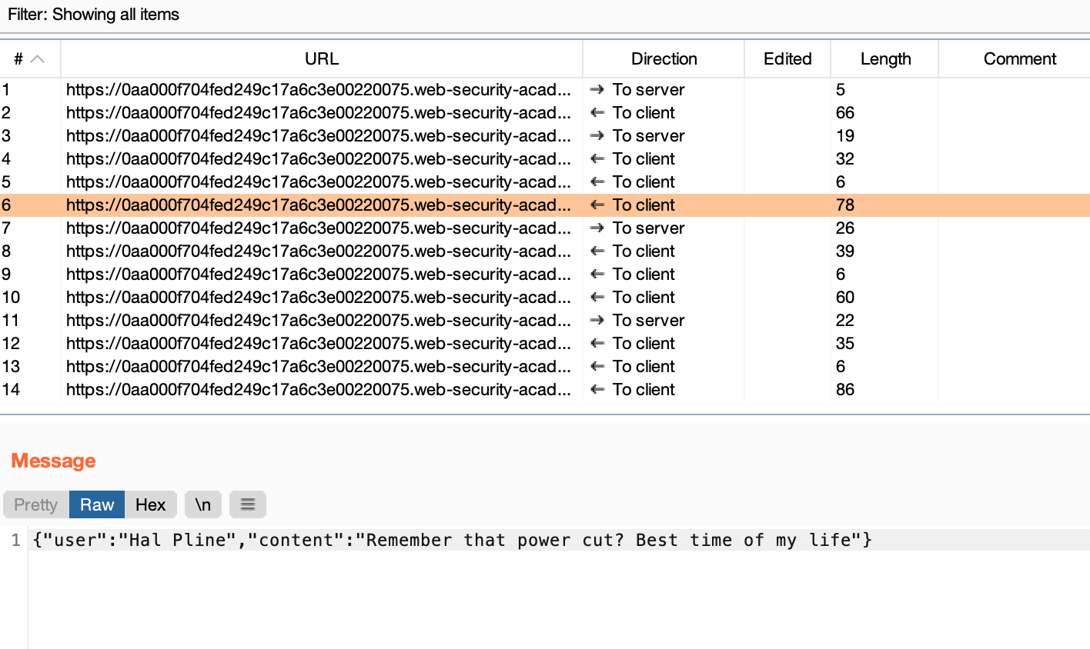Sort by the URL column header

[322, 59]
